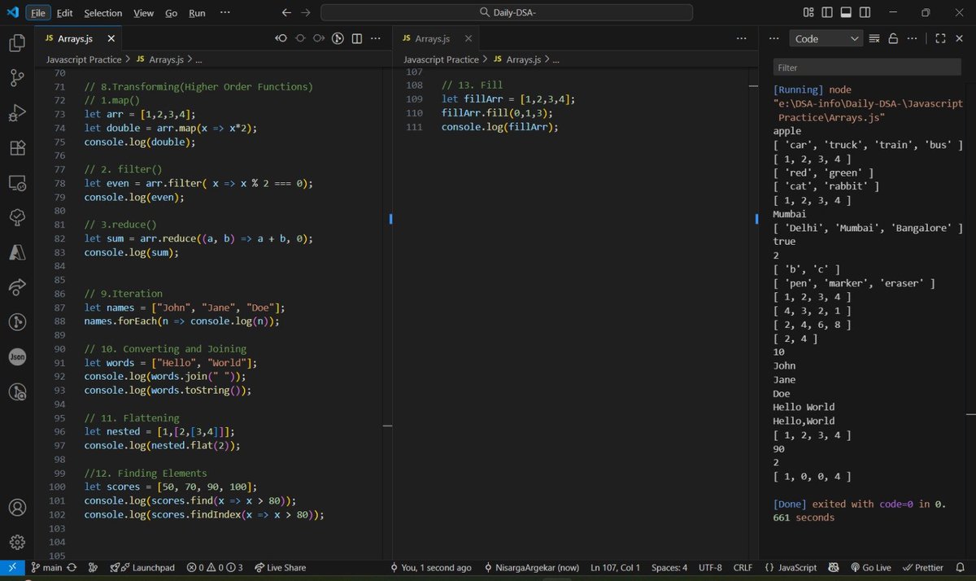Click the middle change circle icon in editor toolbar
Screen dimensions: 976x581
[x=300, y=38]
